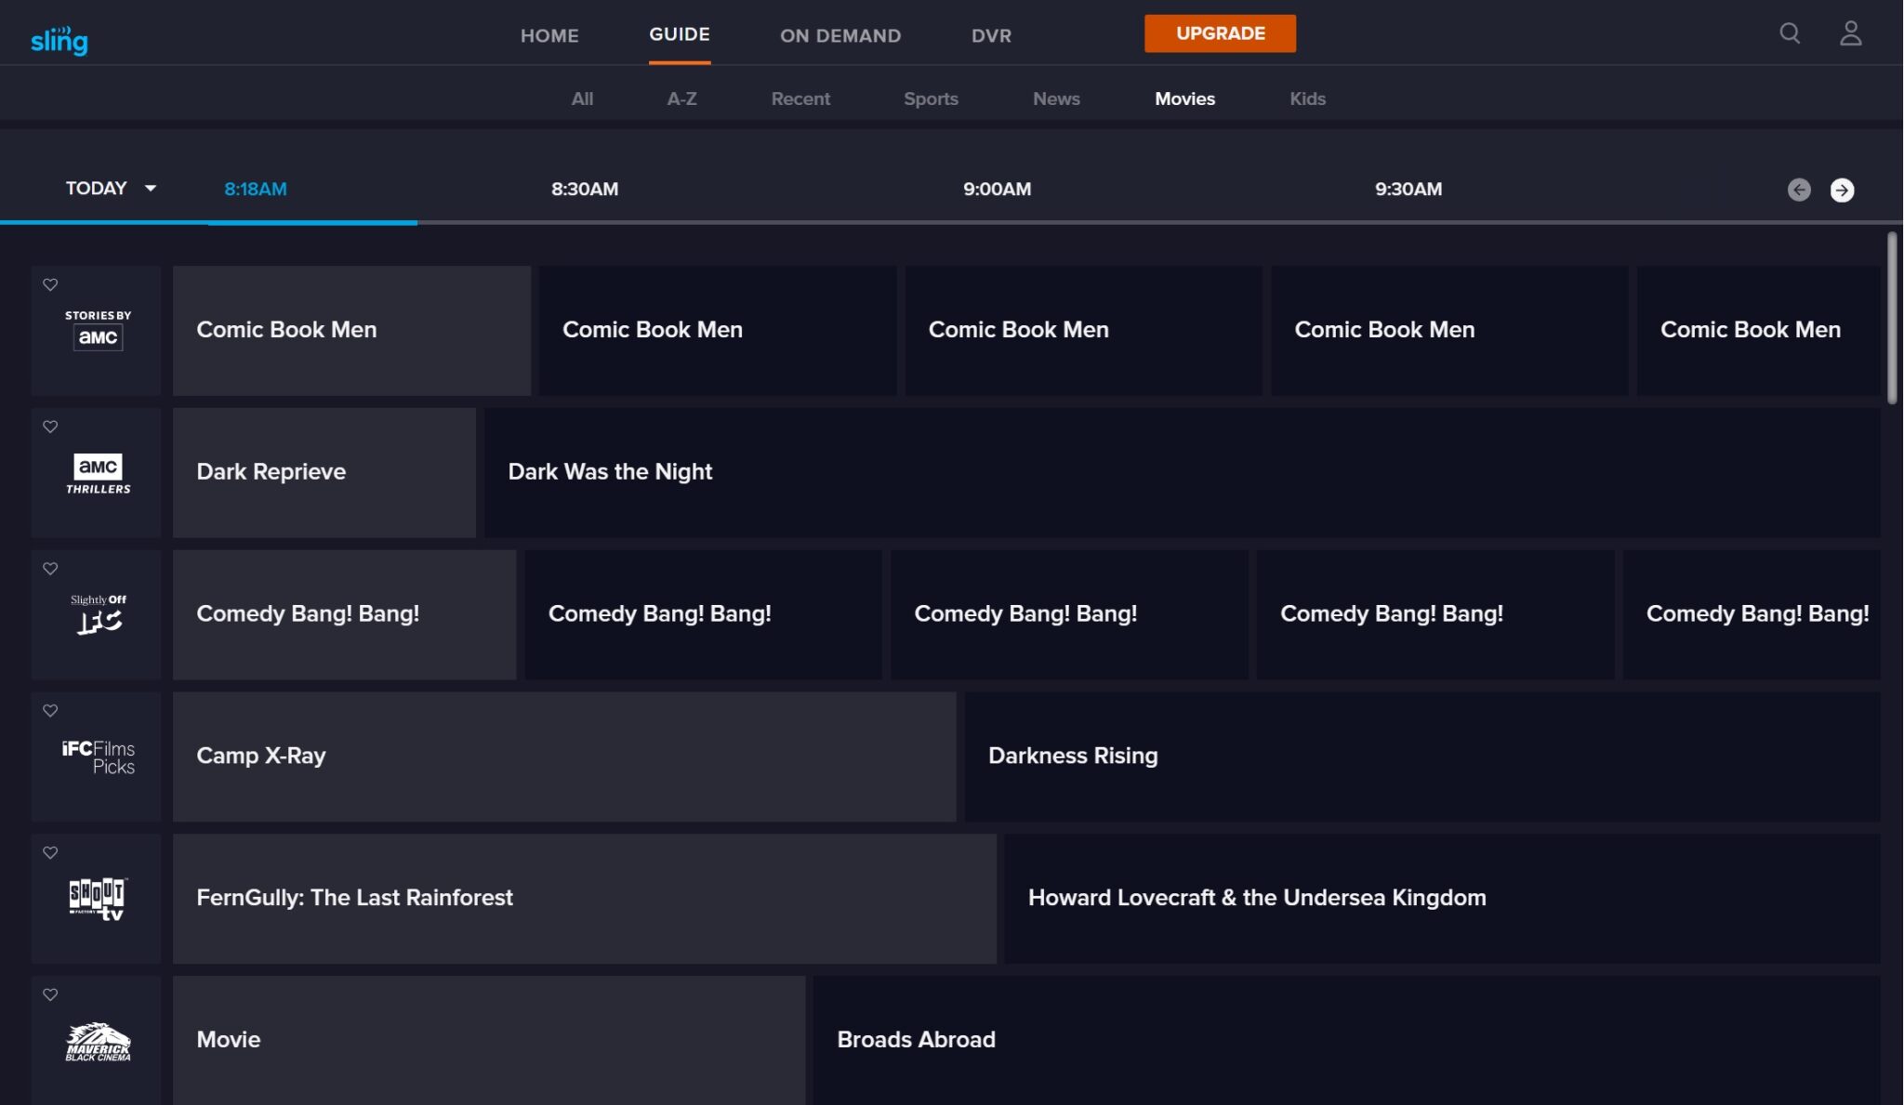Select the IFC Films Picks channel logo

tap(98, 757)
